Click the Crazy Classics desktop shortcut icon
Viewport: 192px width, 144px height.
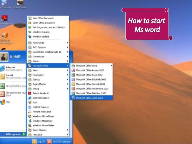click(x=20, y=3)
